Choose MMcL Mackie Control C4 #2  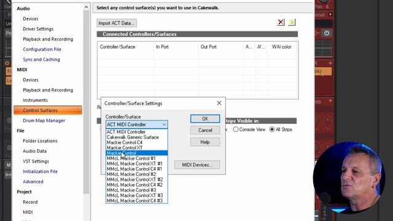pos(136,185)
